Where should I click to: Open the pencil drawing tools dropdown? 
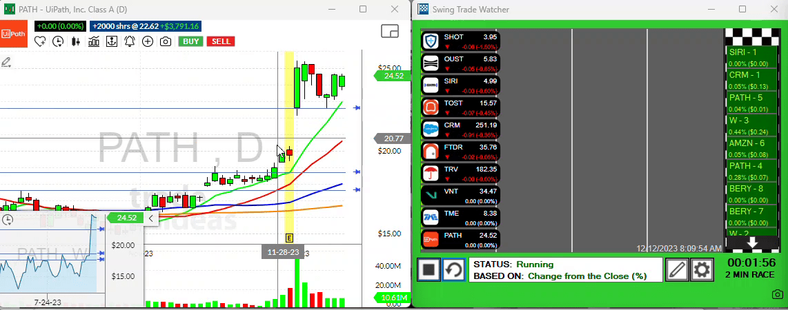coord(6,63)
